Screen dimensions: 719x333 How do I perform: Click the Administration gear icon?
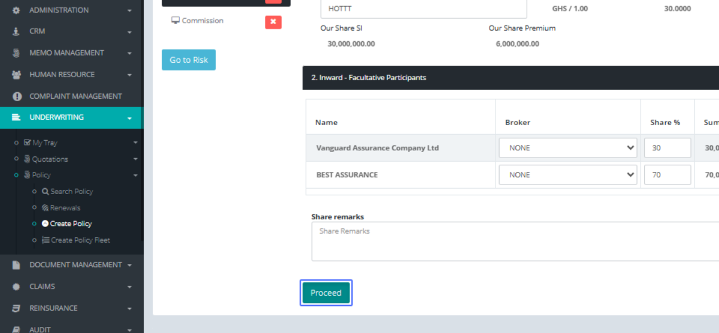click(16, 10)
